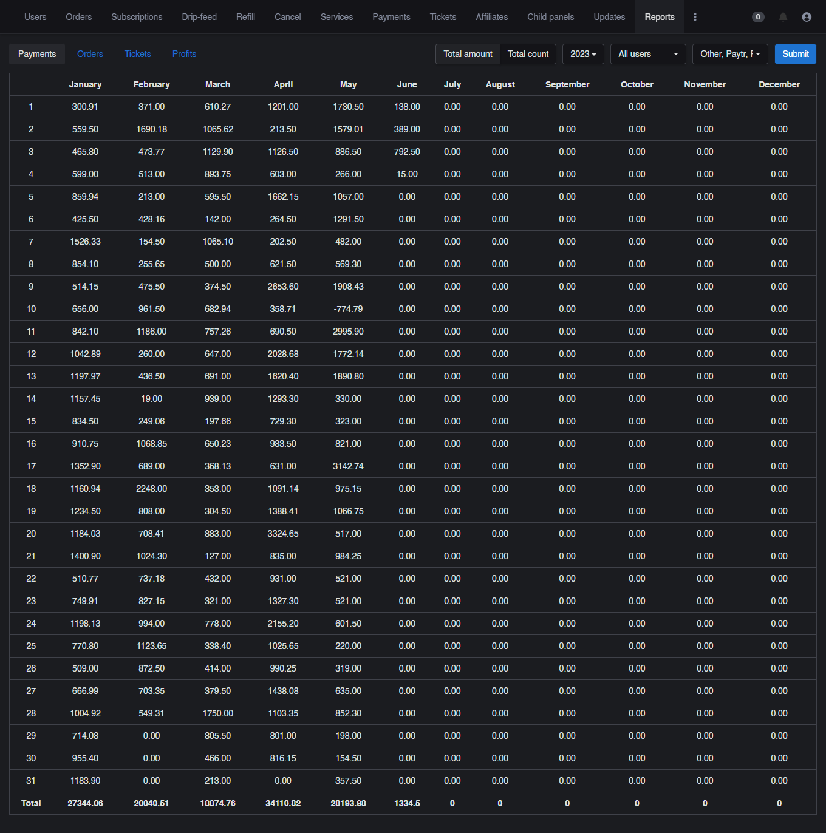This screenshot has height=833, width=826.
Task: Open the Orders item in top navigation
Action: (79, 17)
